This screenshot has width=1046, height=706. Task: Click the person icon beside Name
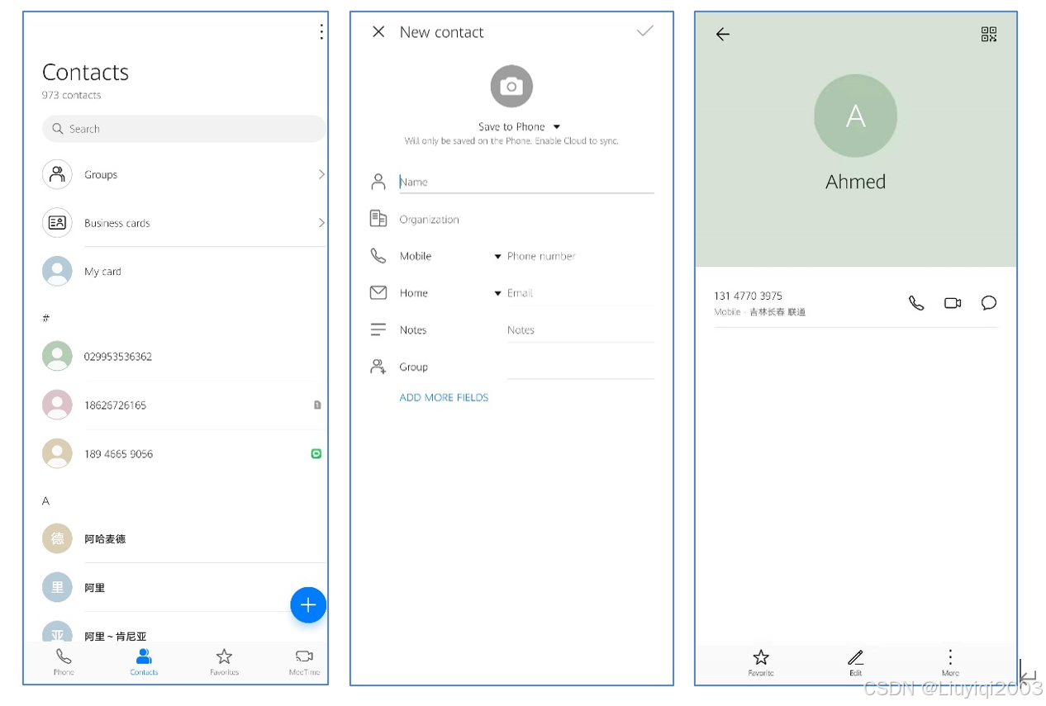point(378,182)
